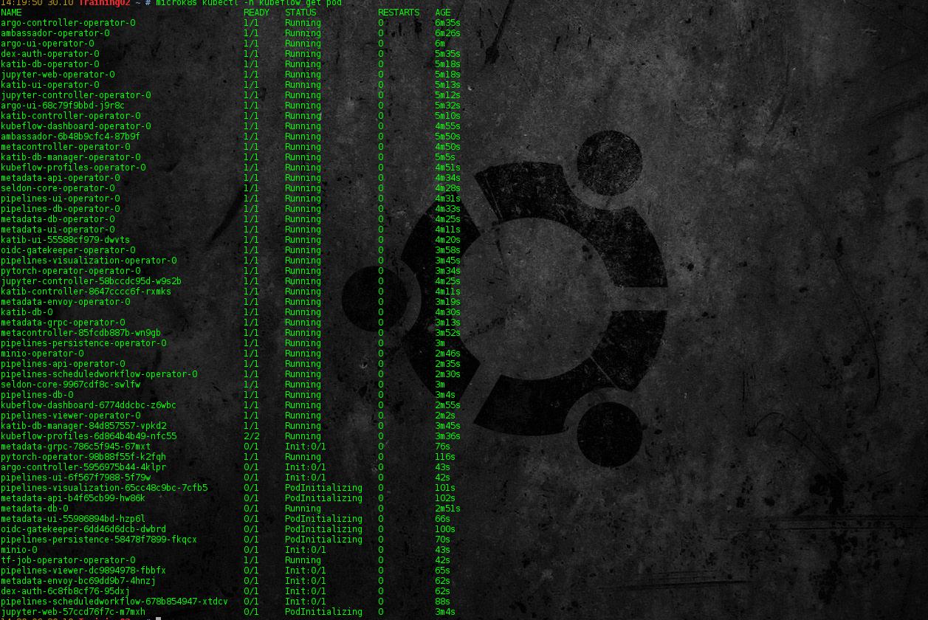Select pod name seldon-core-9967cdf8c-swlfw

[71, 385]
